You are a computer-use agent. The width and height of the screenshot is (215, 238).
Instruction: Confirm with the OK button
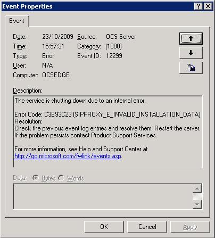point(104,227)
